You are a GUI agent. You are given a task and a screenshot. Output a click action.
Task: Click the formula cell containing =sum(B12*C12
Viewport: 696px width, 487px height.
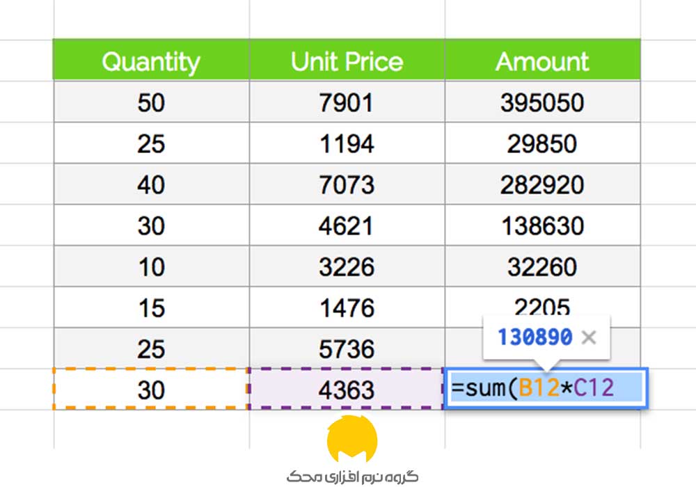[x=545, y=388]
